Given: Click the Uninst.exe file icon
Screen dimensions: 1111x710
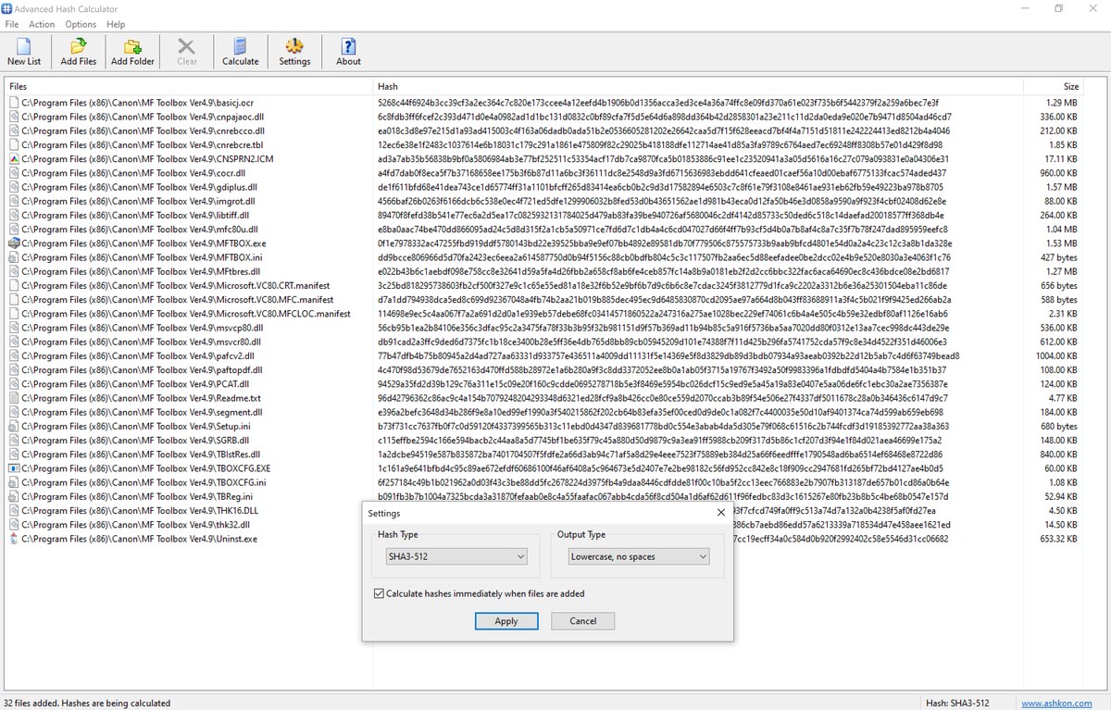Looking at the screenshot, I should click(14, 539).
